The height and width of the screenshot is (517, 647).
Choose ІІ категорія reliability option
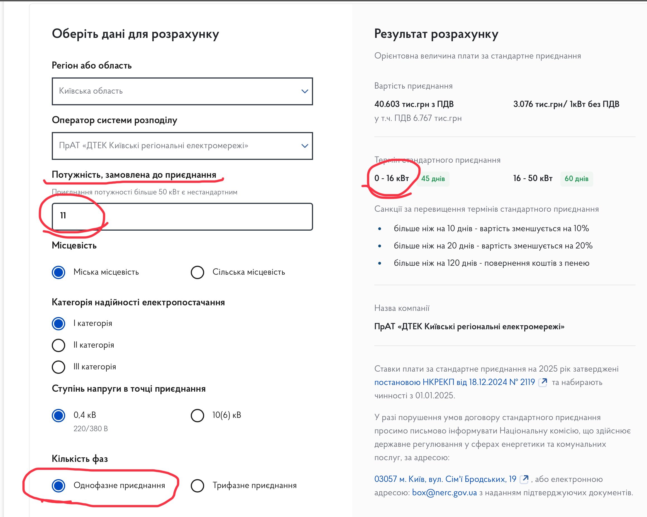58,345
